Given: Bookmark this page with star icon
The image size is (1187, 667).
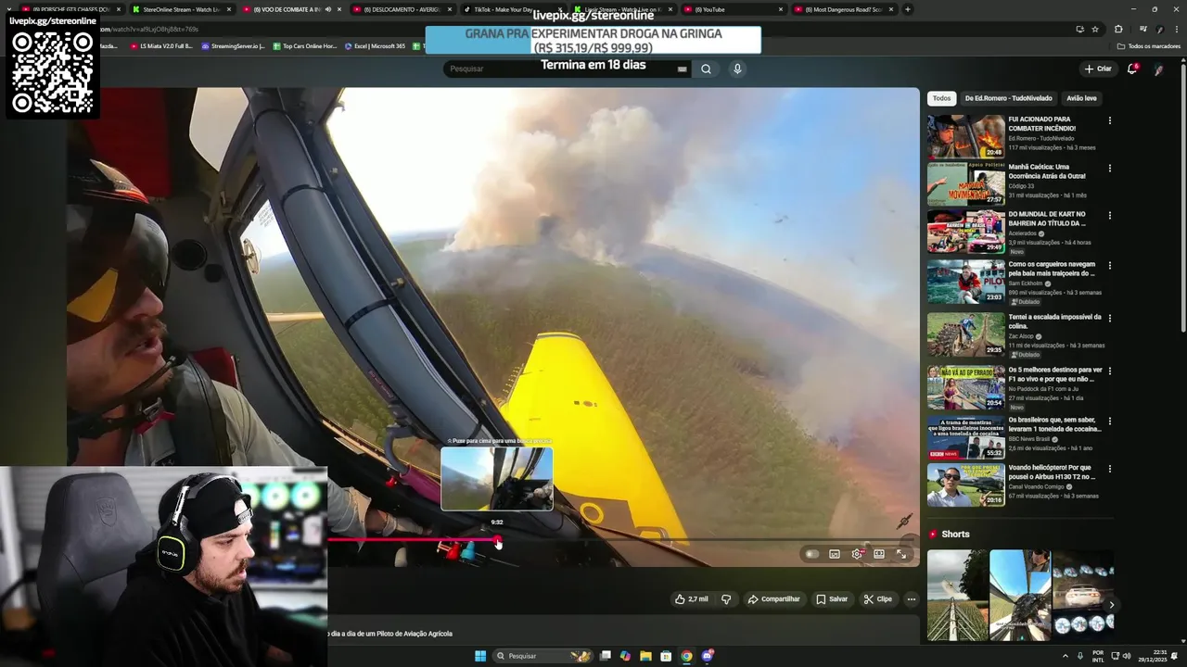Looking at the screenshot, I should [1095, 29].
